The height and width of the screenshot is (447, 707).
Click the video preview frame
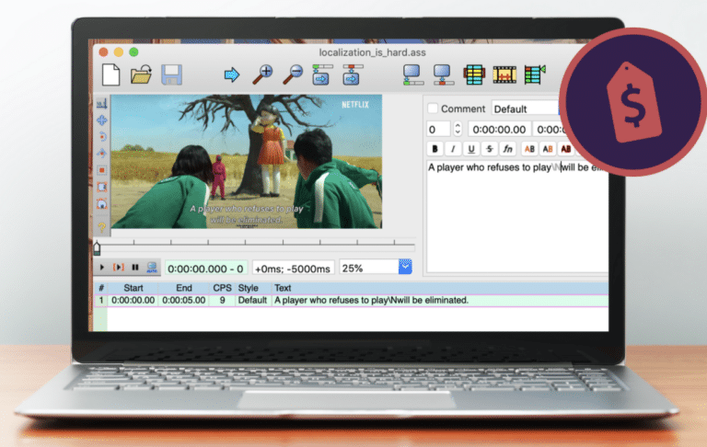[x=247, y=161]
